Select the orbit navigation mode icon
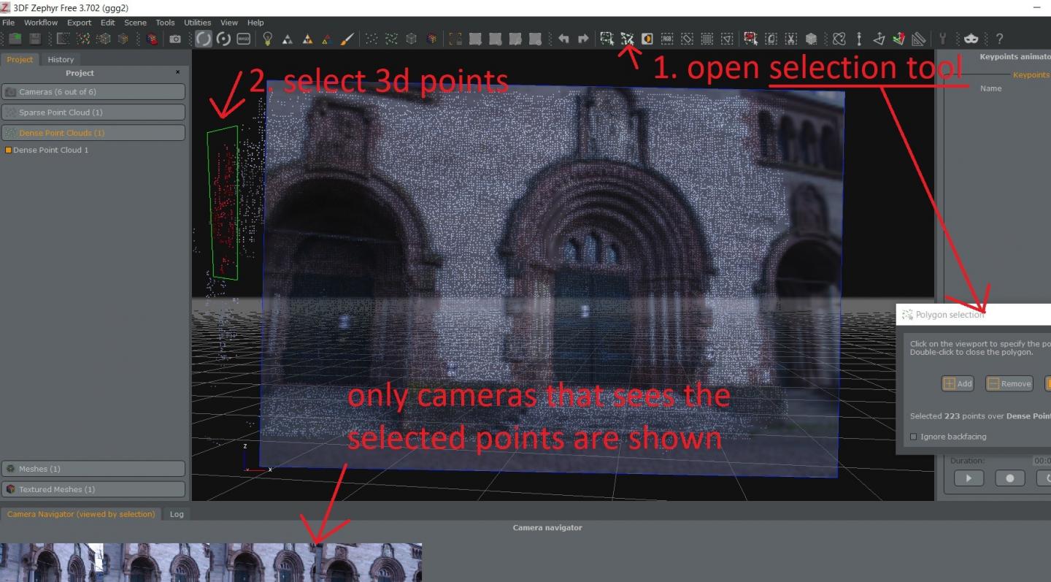 [204, 39]
